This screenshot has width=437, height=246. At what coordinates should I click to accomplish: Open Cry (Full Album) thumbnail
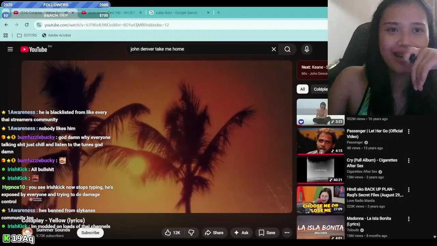tap(321, 170)
